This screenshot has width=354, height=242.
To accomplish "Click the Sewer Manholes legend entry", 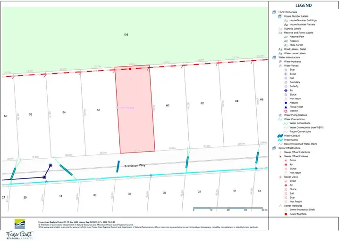I will (x=293, y=206).
